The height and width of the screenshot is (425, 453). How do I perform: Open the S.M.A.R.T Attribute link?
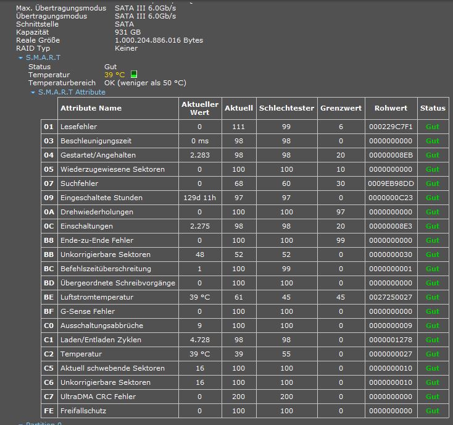point(72,92)
